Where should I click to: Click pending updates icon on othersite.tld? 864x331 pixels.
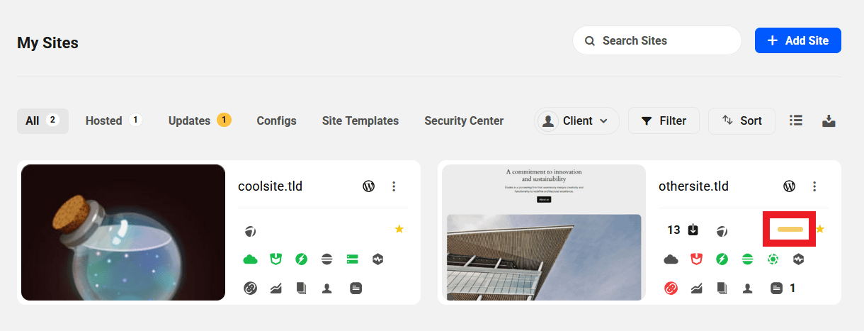(x=693, y=230)
